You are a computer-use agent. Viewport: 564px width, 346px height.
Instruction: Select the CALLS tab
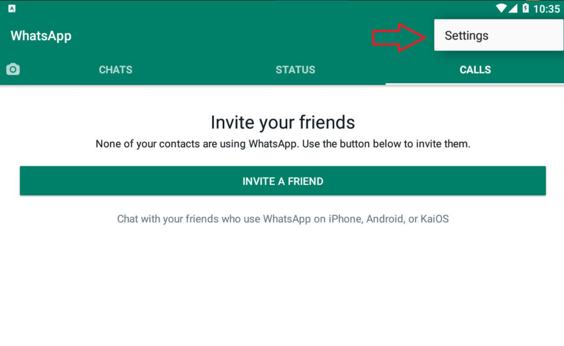[x=475, y=69]
